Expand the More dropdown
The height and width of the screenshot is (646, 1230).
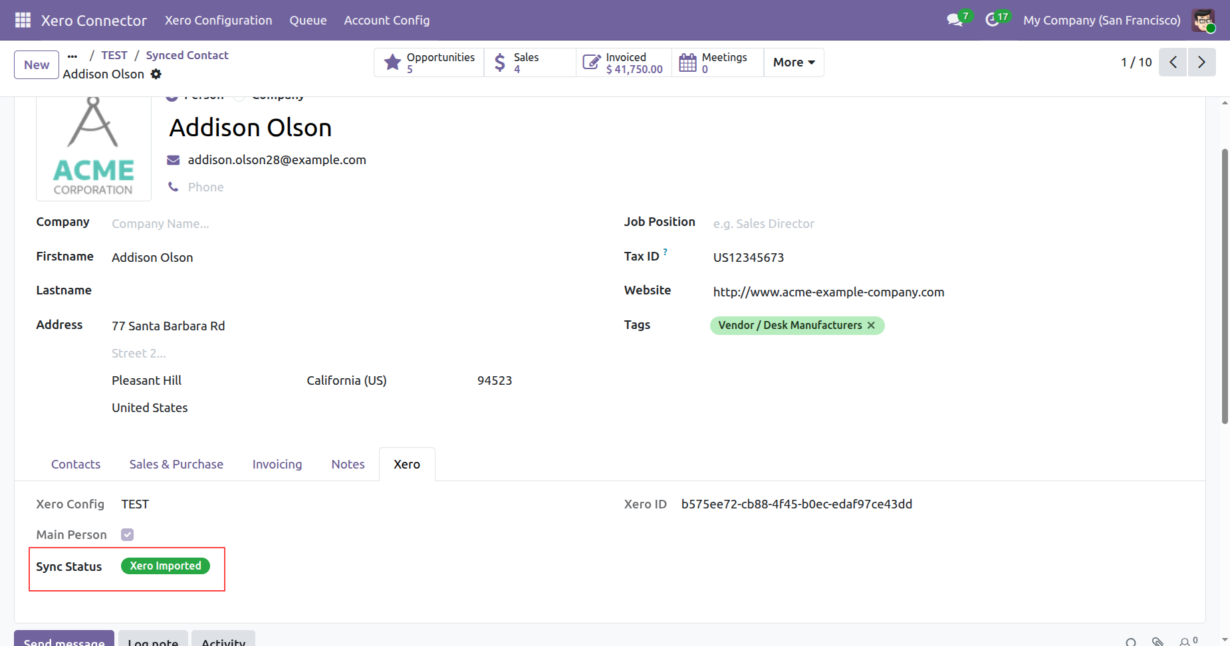[794, 62]
